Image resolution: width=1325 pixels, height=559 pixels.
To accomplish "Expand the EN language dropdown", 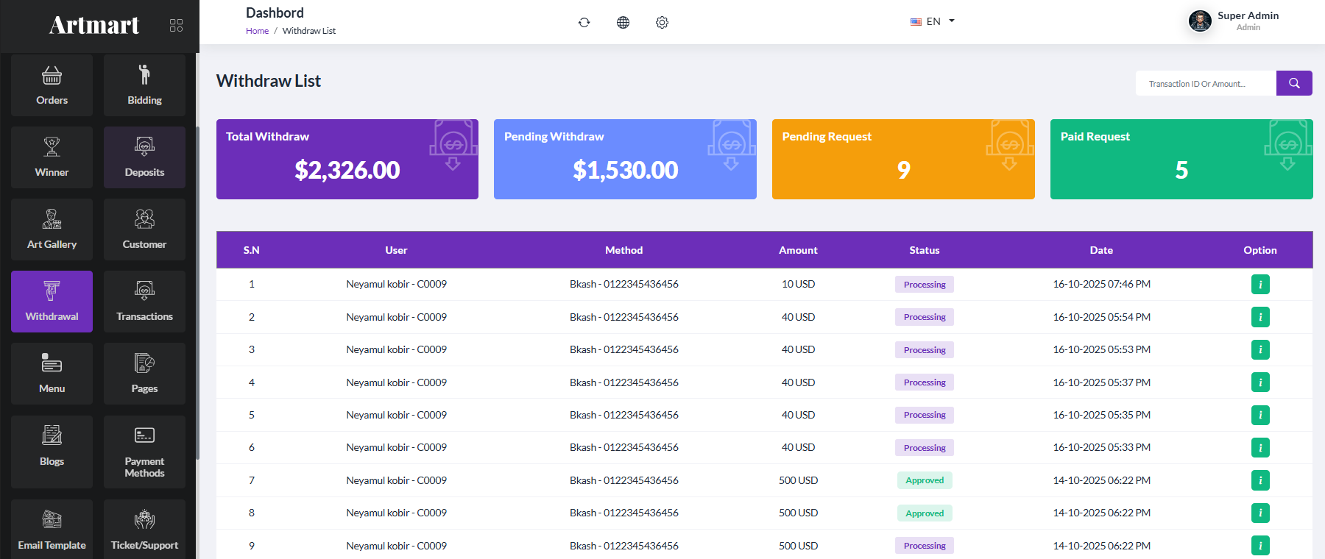I will click(x=933, y=21).
